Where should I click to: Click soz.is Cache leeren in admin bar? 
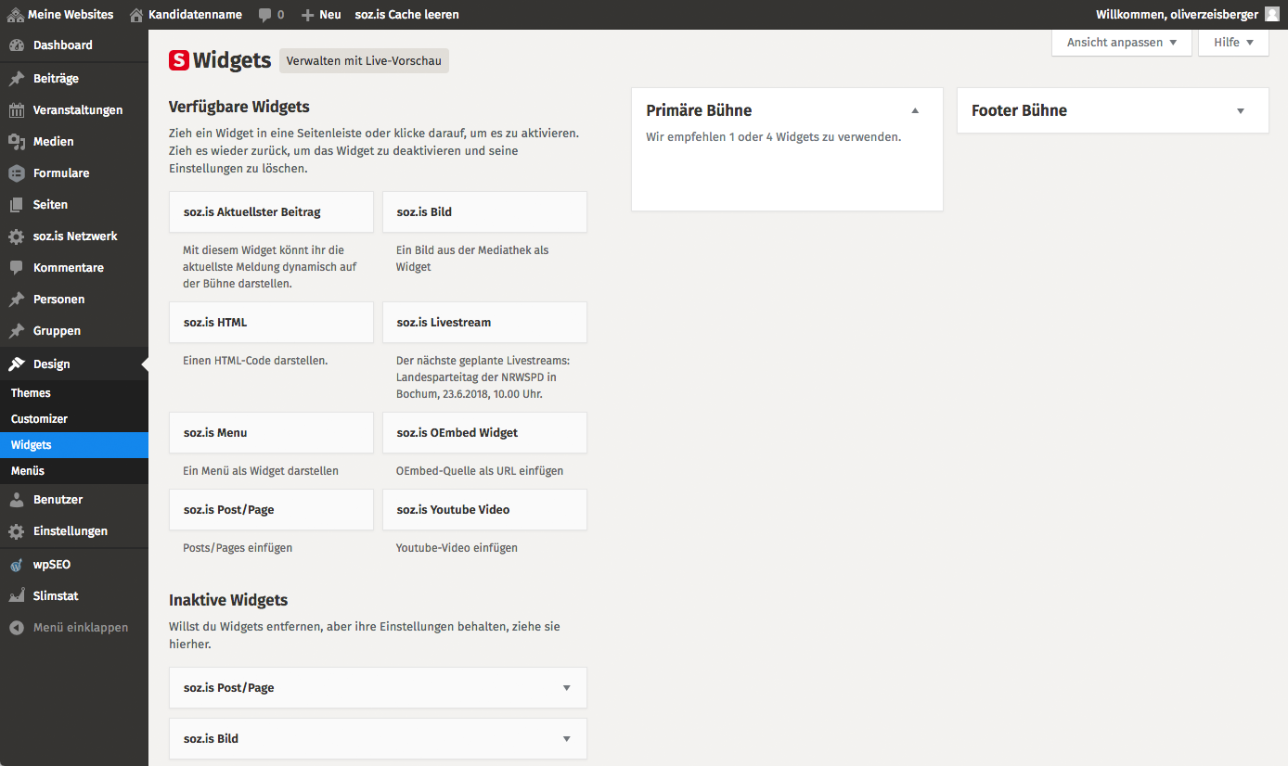(406, 15)
